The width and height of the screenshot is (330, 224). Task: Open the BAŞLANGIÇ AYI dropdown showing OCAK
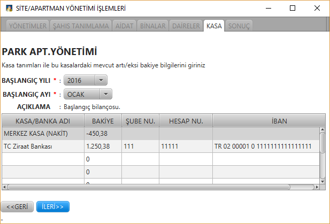click(x=88, y=94)
